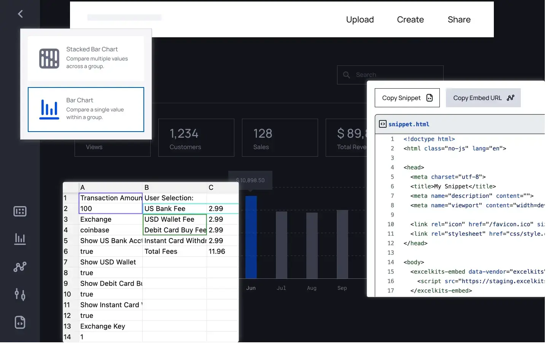The image size is (549, 348).
Task: Select row 6 header in spreadsheet
Action: pos(71,251)
